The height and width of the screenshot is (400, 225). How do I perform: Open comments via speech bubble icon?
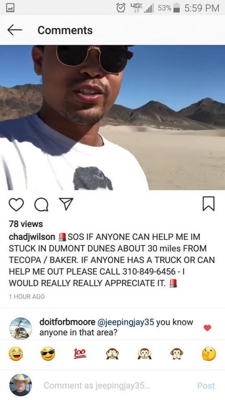click(x=41, y=205)
